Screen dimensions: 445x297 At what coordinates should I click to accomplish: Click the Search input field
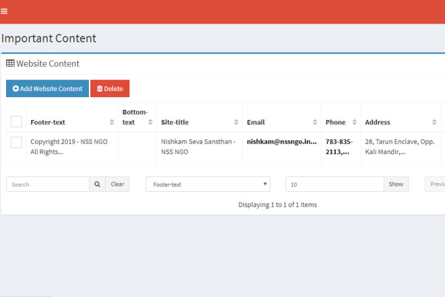[48, 184]
